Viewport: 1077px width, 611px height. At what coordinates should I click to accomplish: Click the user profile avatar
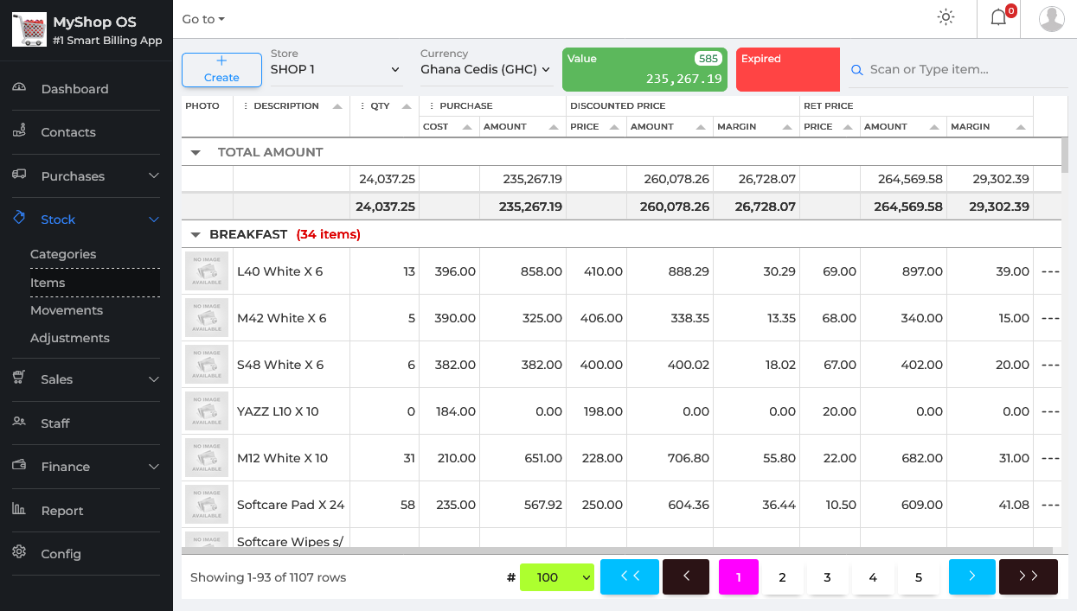pyautogui.click(x=1051, y=18)
